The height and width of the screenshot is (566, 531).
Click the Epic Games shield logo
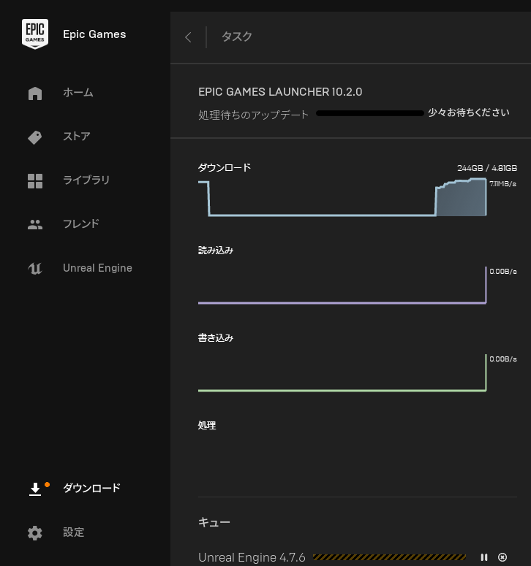pyautogui.click(x=35, y=34)
